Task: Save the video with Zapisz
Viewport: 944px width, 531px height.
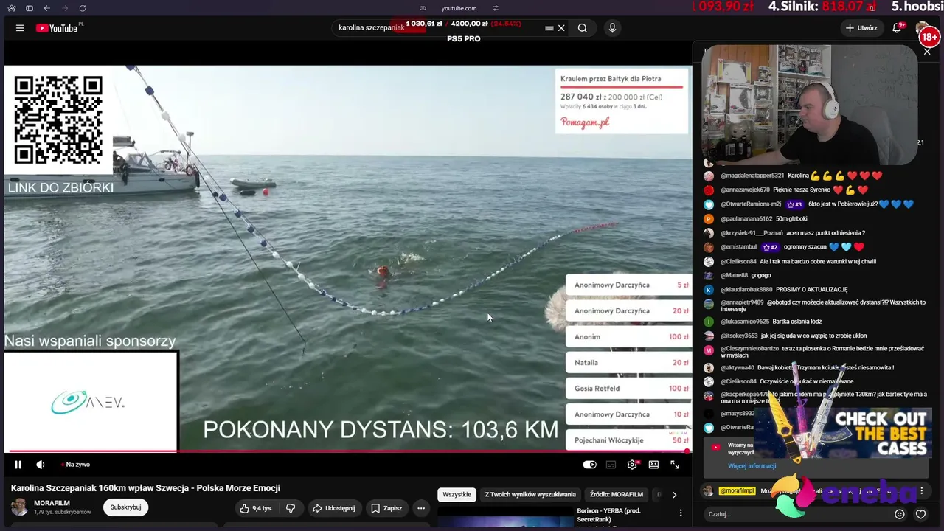Action: tap(386, 508)
